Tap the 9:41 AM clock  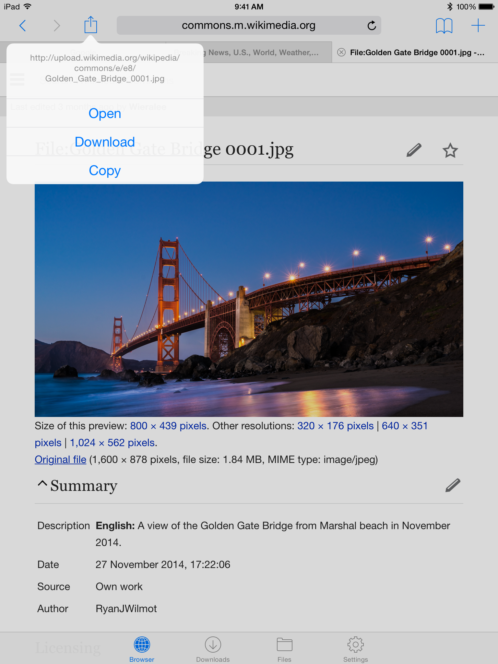tap(249, 6)
